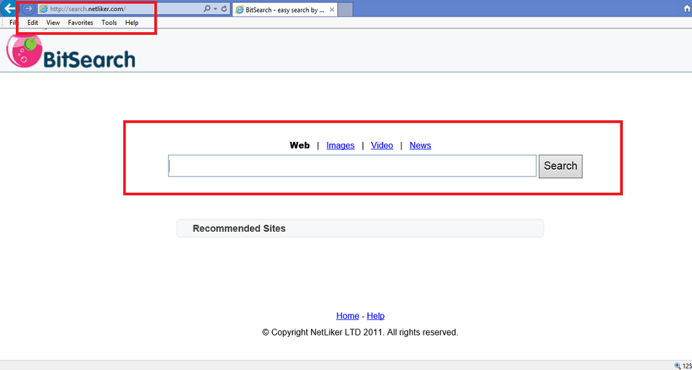Click the Internet Explorer page icon in address bar

[x=43, y=9]
